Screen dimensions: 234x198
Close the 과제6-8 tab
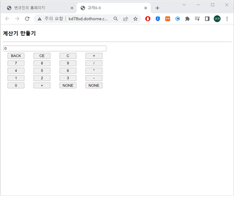tap(146, 8)
